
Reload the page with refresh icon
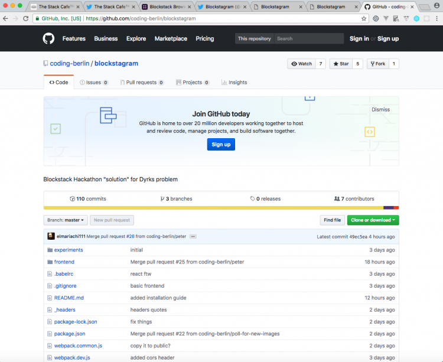pos(26,19)
